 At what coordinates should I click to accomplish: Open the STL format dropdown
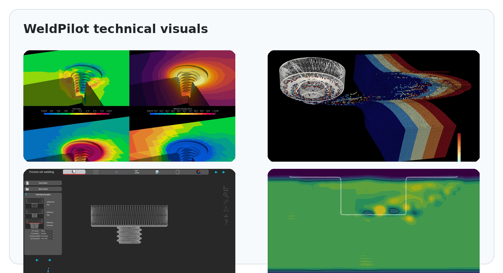tap(47, 231)
